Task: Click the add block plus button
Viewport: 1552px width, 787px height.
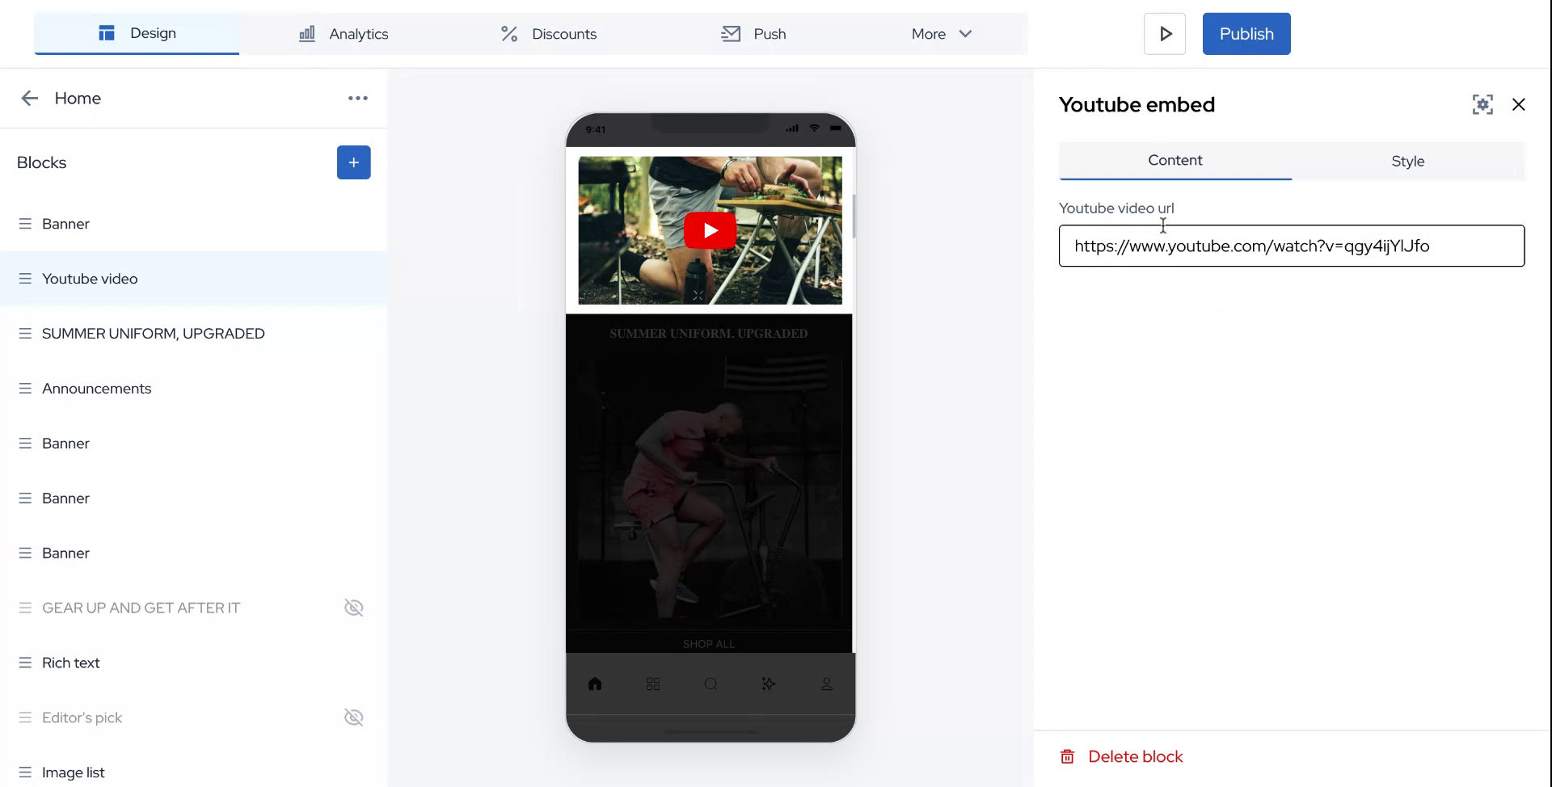Action: click(353, 162)
